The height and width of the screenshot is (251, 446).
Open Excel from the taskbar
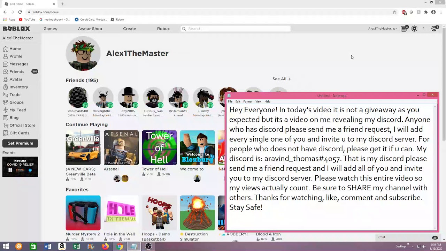pyautogui.click(x=76, y=246)
